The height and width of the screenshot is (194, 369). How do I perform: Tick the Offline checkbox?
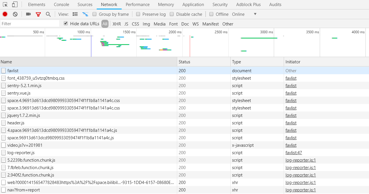point(211,14)
